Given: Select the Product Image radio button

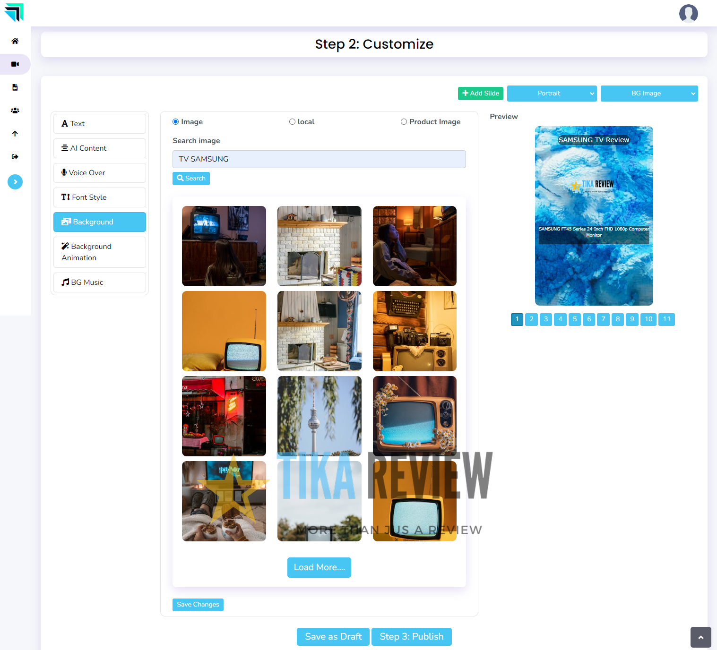Looking at the screenshot, I should (404, 121).
